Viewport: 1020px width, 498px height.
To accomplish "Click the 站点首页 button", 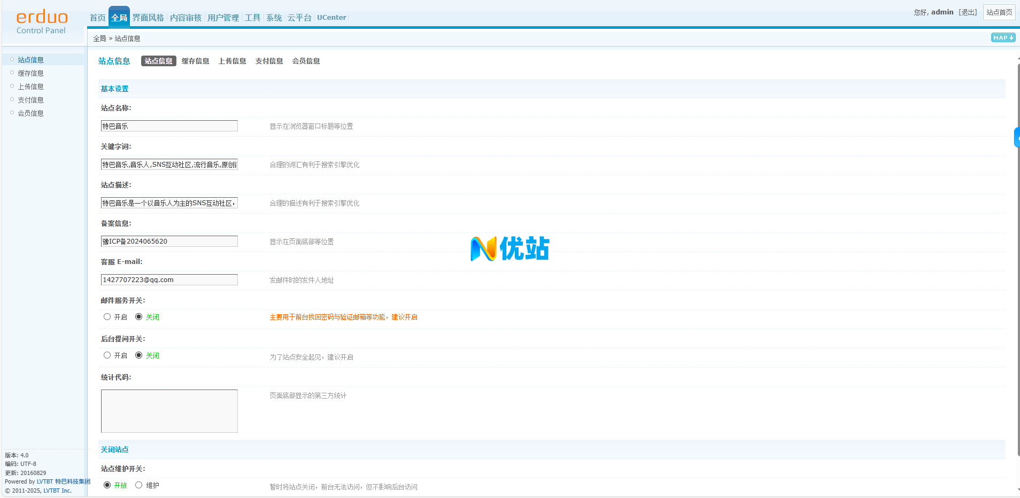I will (999, 12).
